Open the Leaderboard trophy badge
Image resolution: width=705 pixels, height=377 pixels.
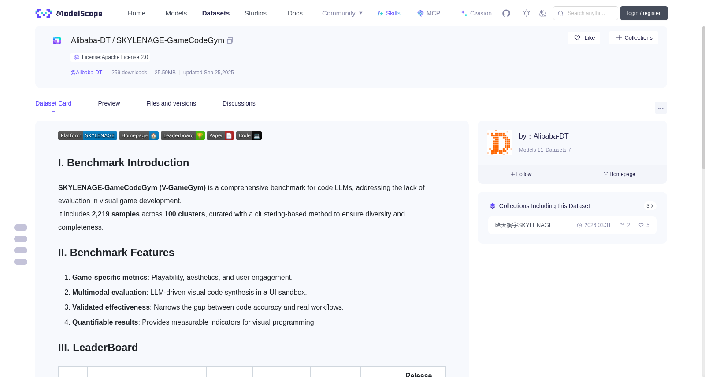pos(183,135)
